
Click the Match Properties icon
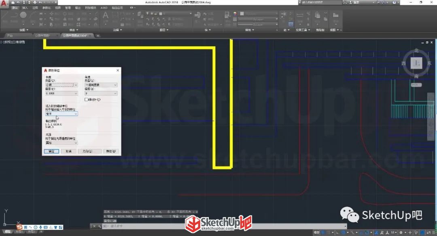click(227, 15)
